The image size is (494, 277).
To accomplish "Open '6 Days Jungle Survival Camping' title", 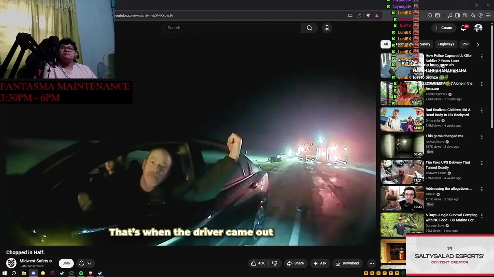I will 451,218.
